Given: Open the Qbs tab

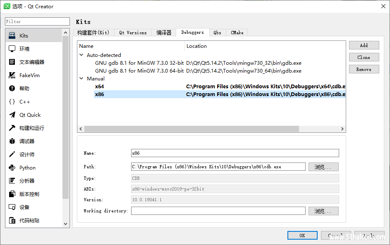Looking at the screenshot, I should click(x=218, y=33).
